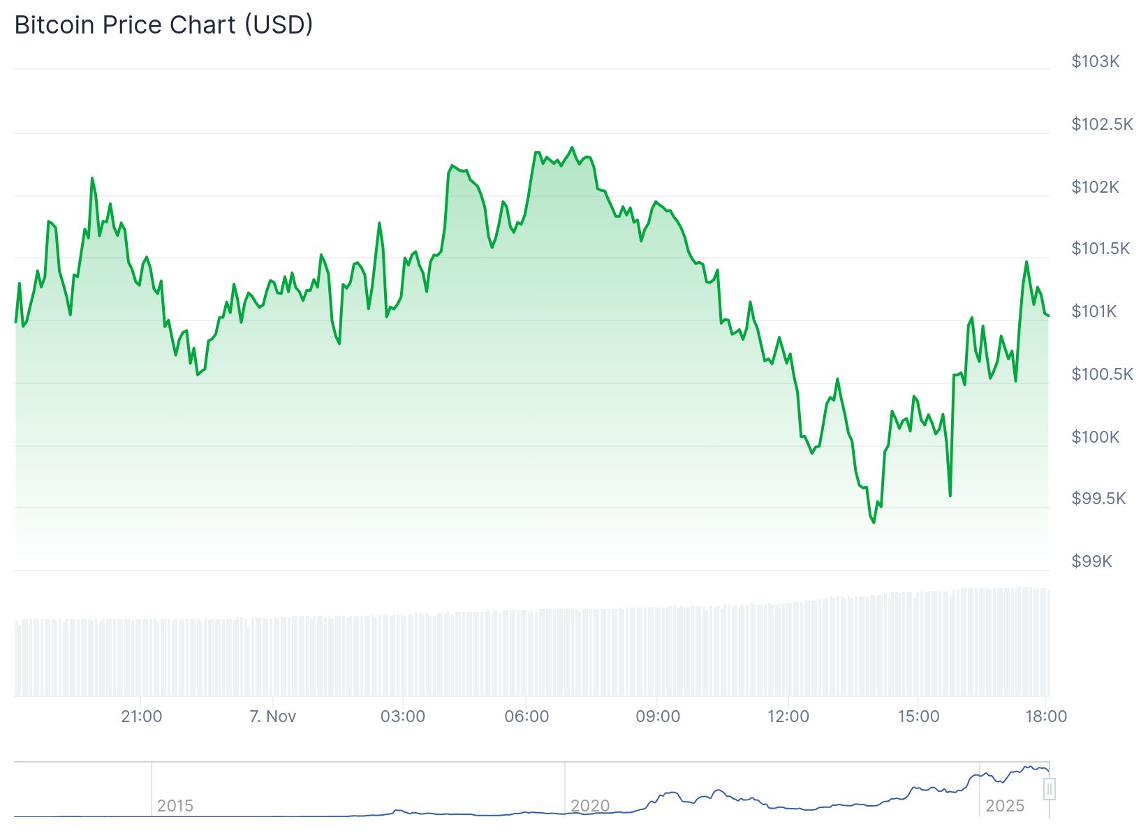Select the $101K price axis label
The height and width of the screenshot is (838, 1148).
[1094, 311]
